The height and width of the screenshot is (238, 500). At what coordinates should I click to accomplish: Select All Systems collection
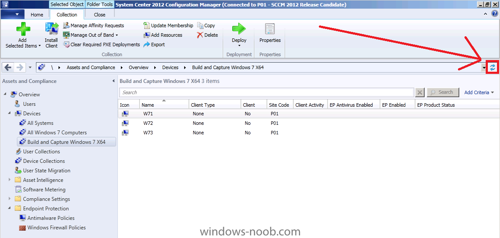point(40,123)
